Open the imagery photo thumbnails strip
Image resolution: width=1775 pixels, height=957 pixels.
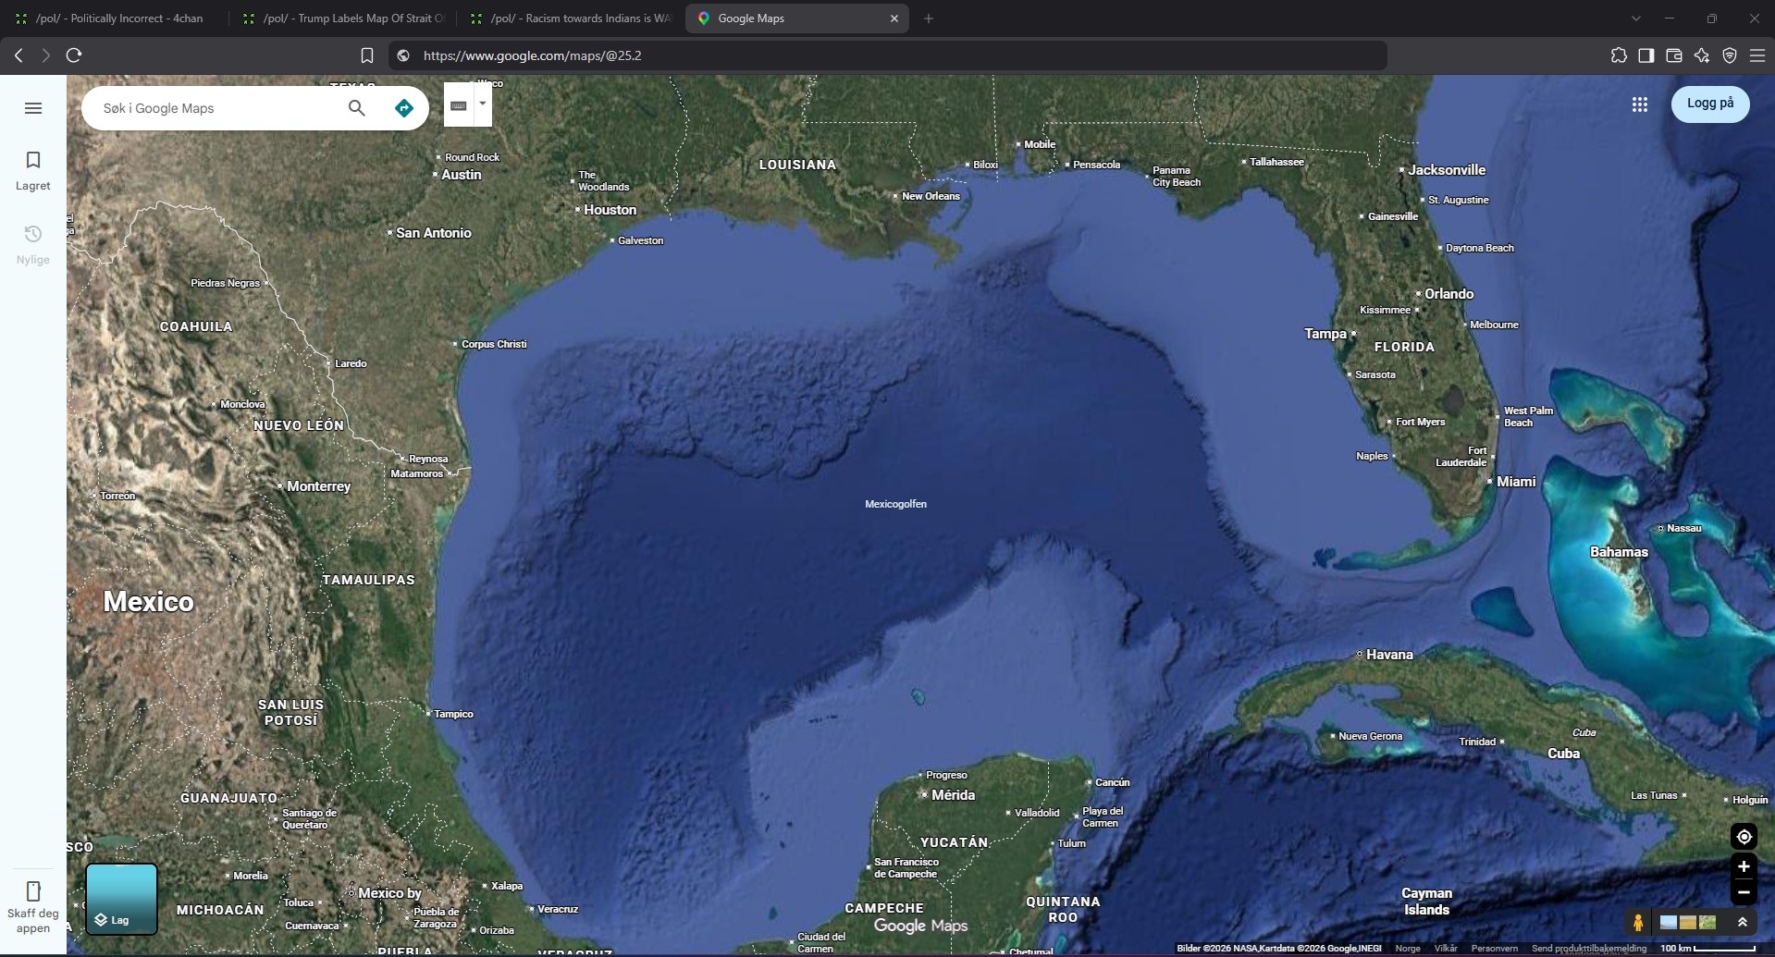[1688, 922]
